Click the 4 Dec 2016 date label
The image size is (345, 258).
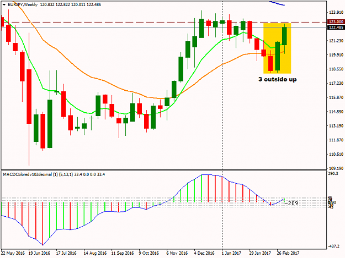click(204, 253)
